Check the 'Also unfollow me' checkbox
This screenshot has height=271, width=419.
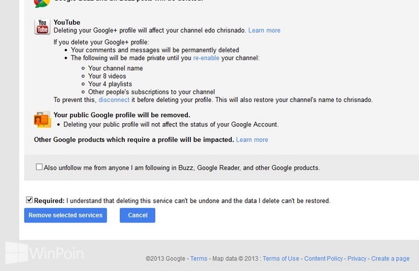[39, 167]
